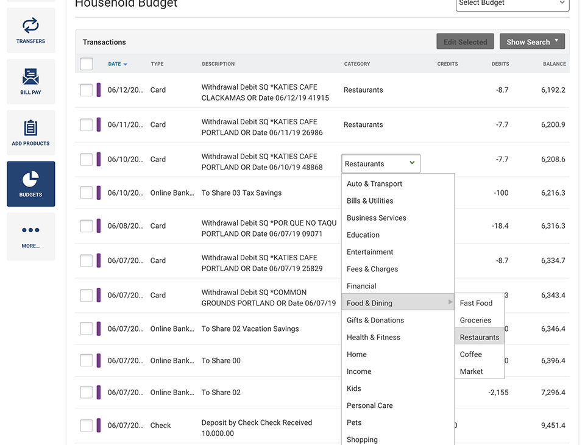Choose Bills & Utilities category
This screenshot has height=445, width=585.
click(398, 201)
